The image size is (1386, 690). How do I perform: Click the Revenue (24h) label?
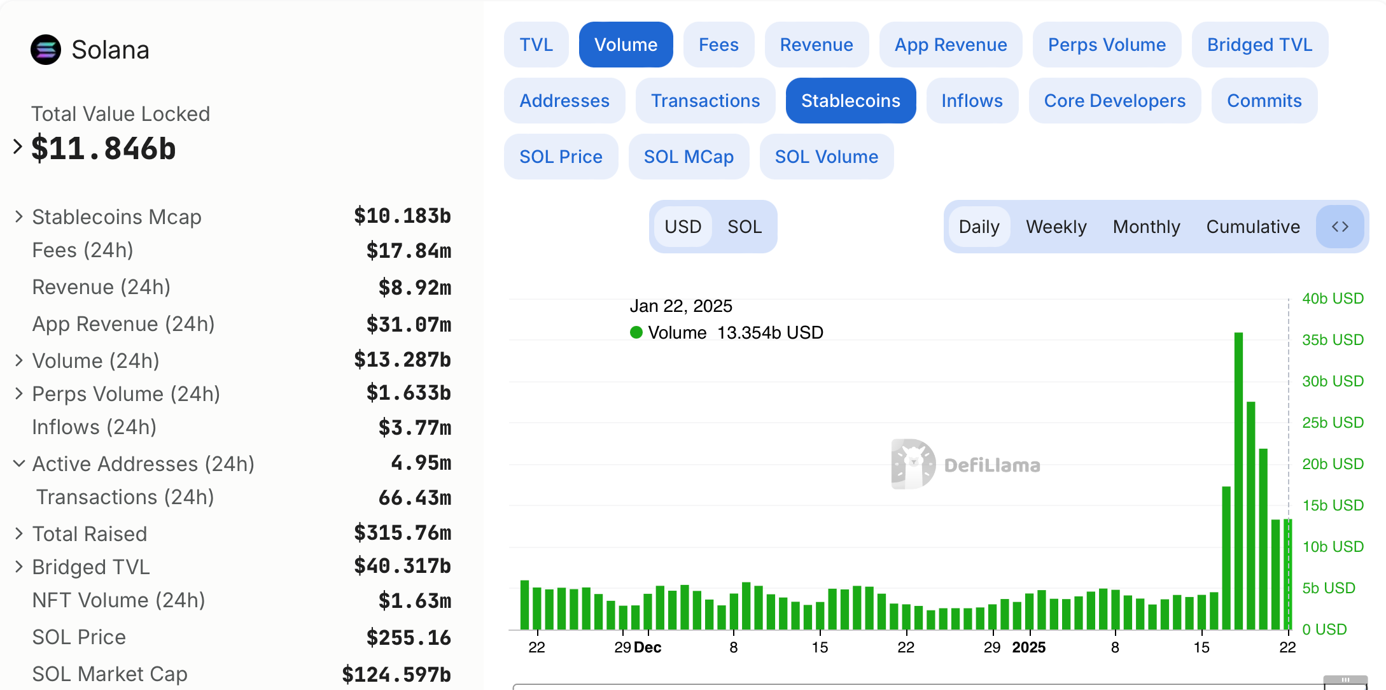click(x=101, y=287)
